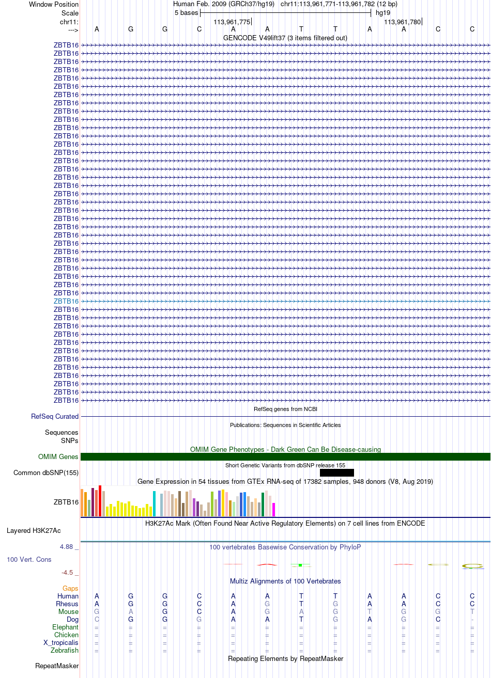Click the 'RefSeq genes from NCBI' title

[285, 409]
